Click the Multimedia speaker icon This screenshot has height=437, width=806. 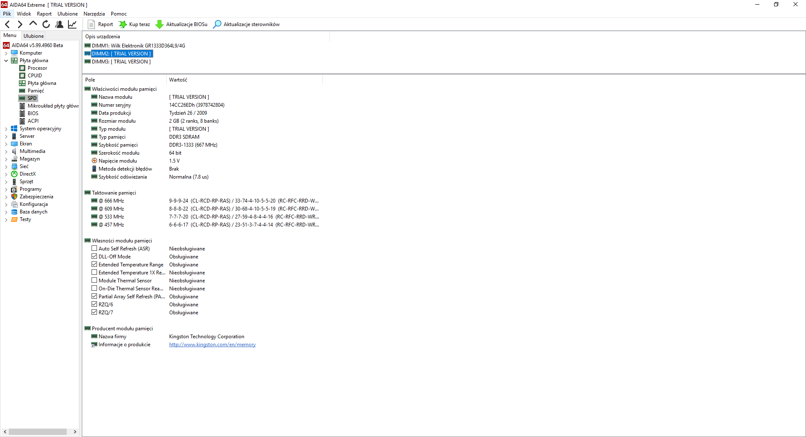(x=14, y=151)
